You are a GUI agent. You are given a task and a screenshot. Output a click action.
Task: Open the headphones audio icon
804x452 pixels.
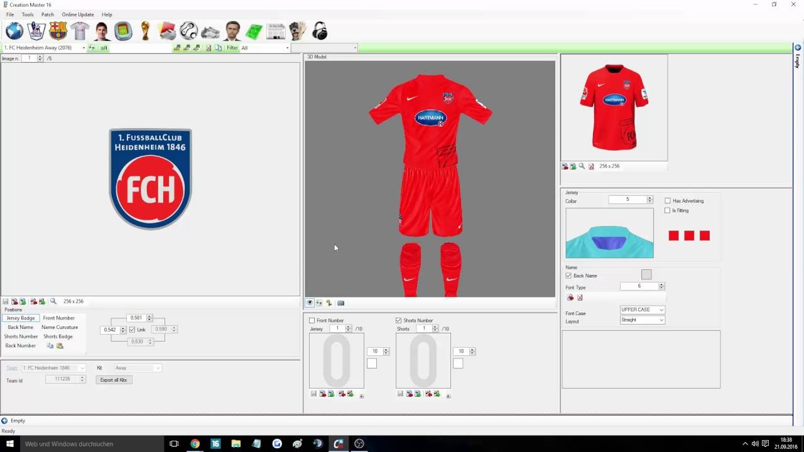pyautogui.click(x=320, y=31)
